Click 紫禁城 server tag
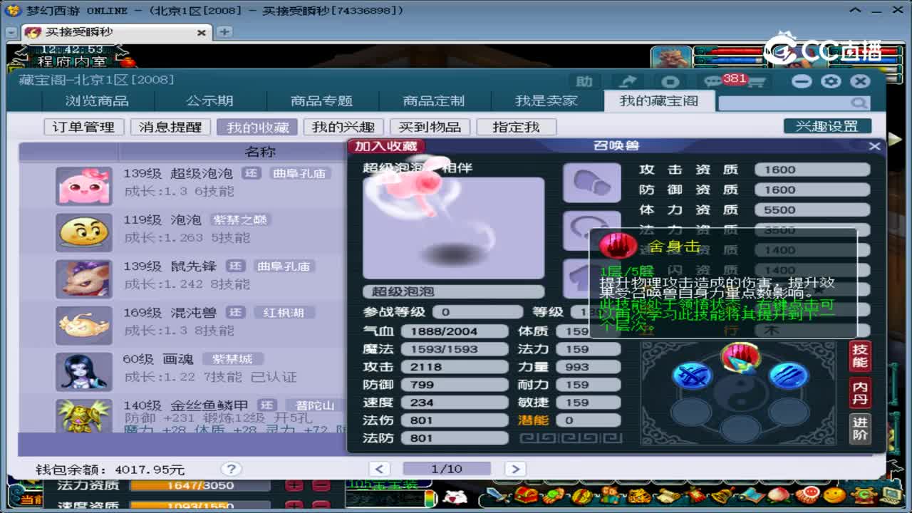The image size is (912, 513). pos(233,359)
